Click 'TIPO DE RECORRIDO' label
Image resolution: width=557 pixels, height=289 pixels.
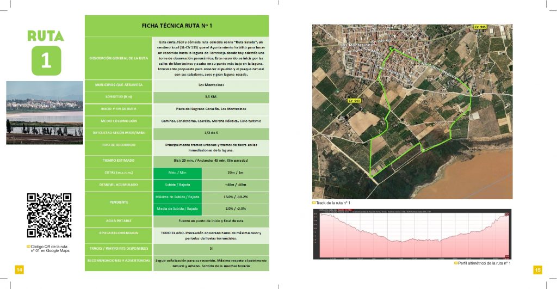pyautogui.click(x=119, y=145)
